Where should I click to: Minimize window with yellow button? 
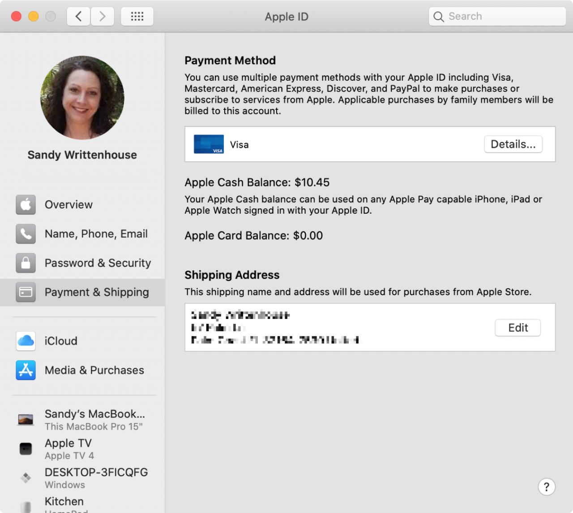pyautogui.click(x=34, y=17)
